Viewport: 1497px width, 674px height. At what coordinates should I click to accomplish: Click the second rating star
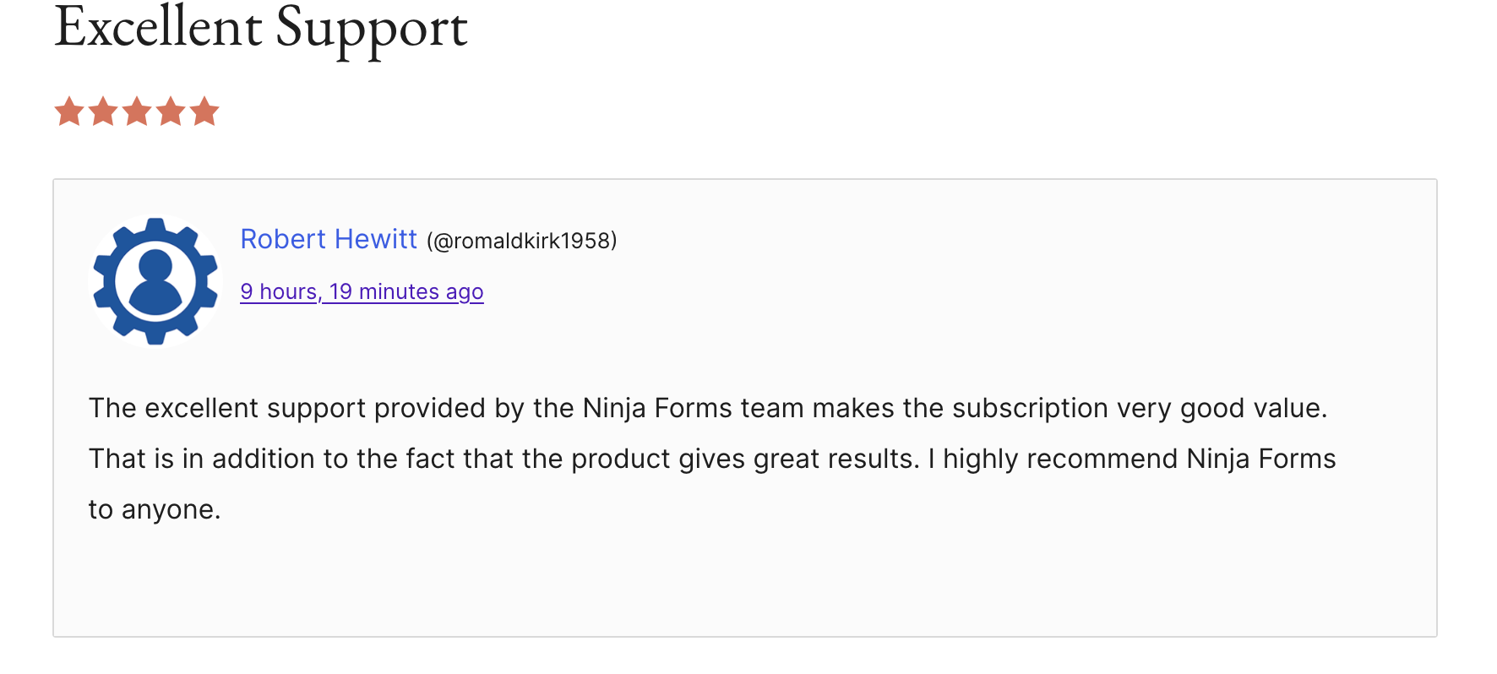tap(103, 111)
